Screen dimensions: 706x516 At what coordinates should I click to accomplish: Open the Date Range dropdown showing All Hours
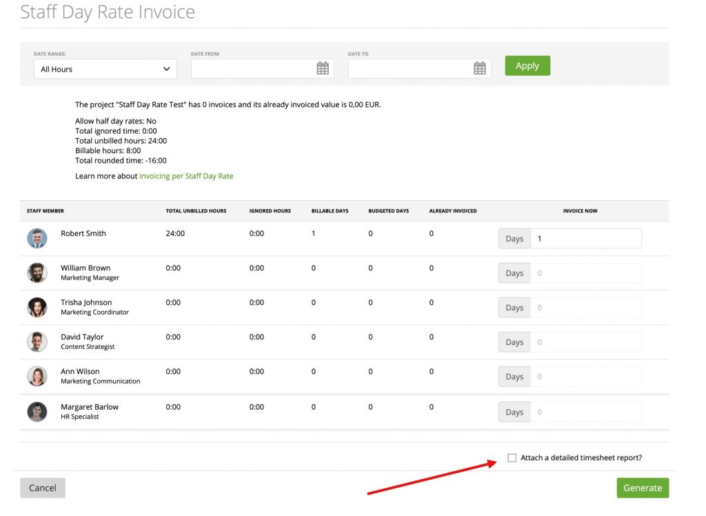click(105, 69)
